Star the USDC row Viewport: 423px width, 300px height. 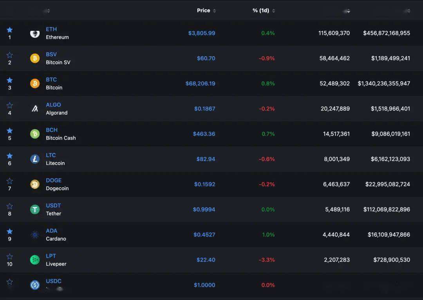coord(10,282)
